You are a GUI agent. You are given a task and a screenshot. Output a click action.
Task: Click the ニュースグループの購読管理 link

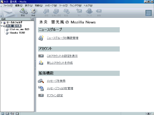click(x=63, y=38)
